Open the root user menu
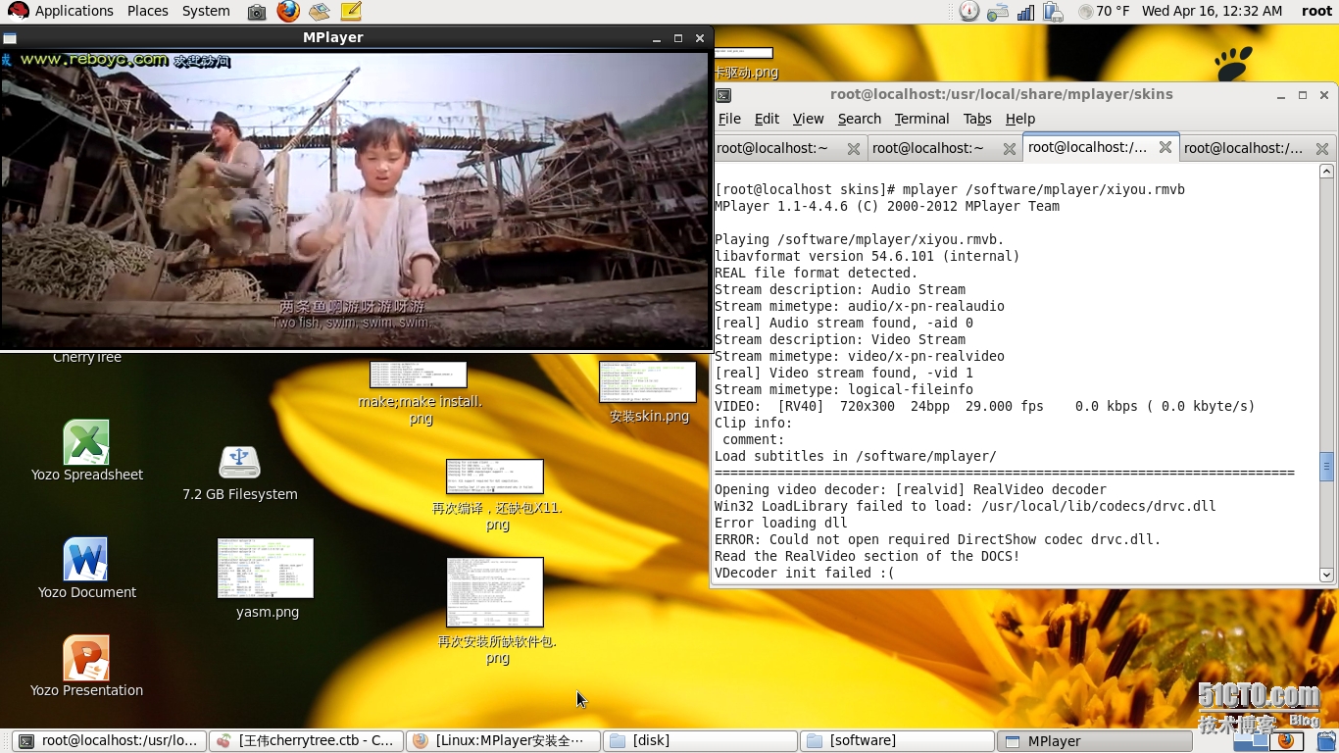 (1316, 11)
